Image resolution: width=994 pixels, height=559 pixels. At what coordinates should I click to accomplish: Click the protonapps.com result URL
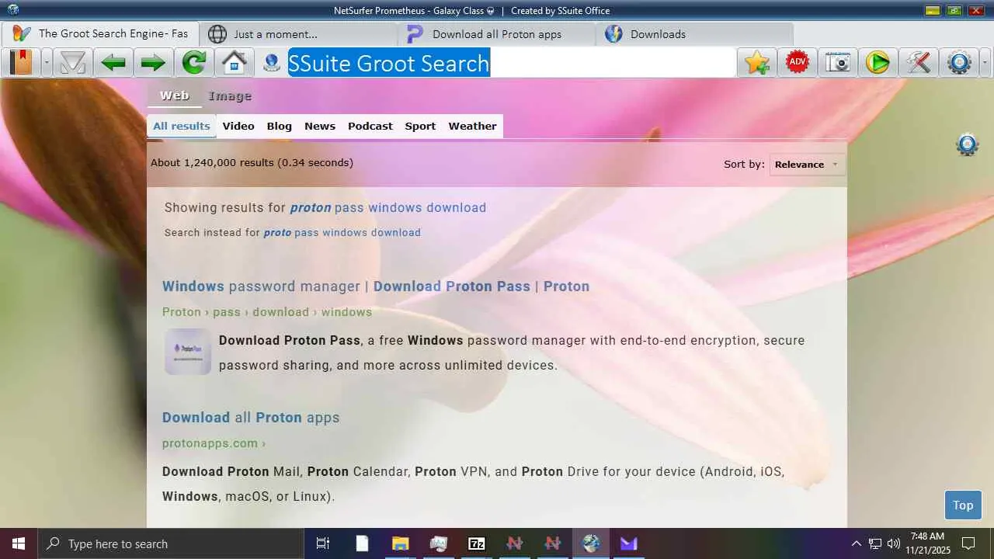point(214,443)
